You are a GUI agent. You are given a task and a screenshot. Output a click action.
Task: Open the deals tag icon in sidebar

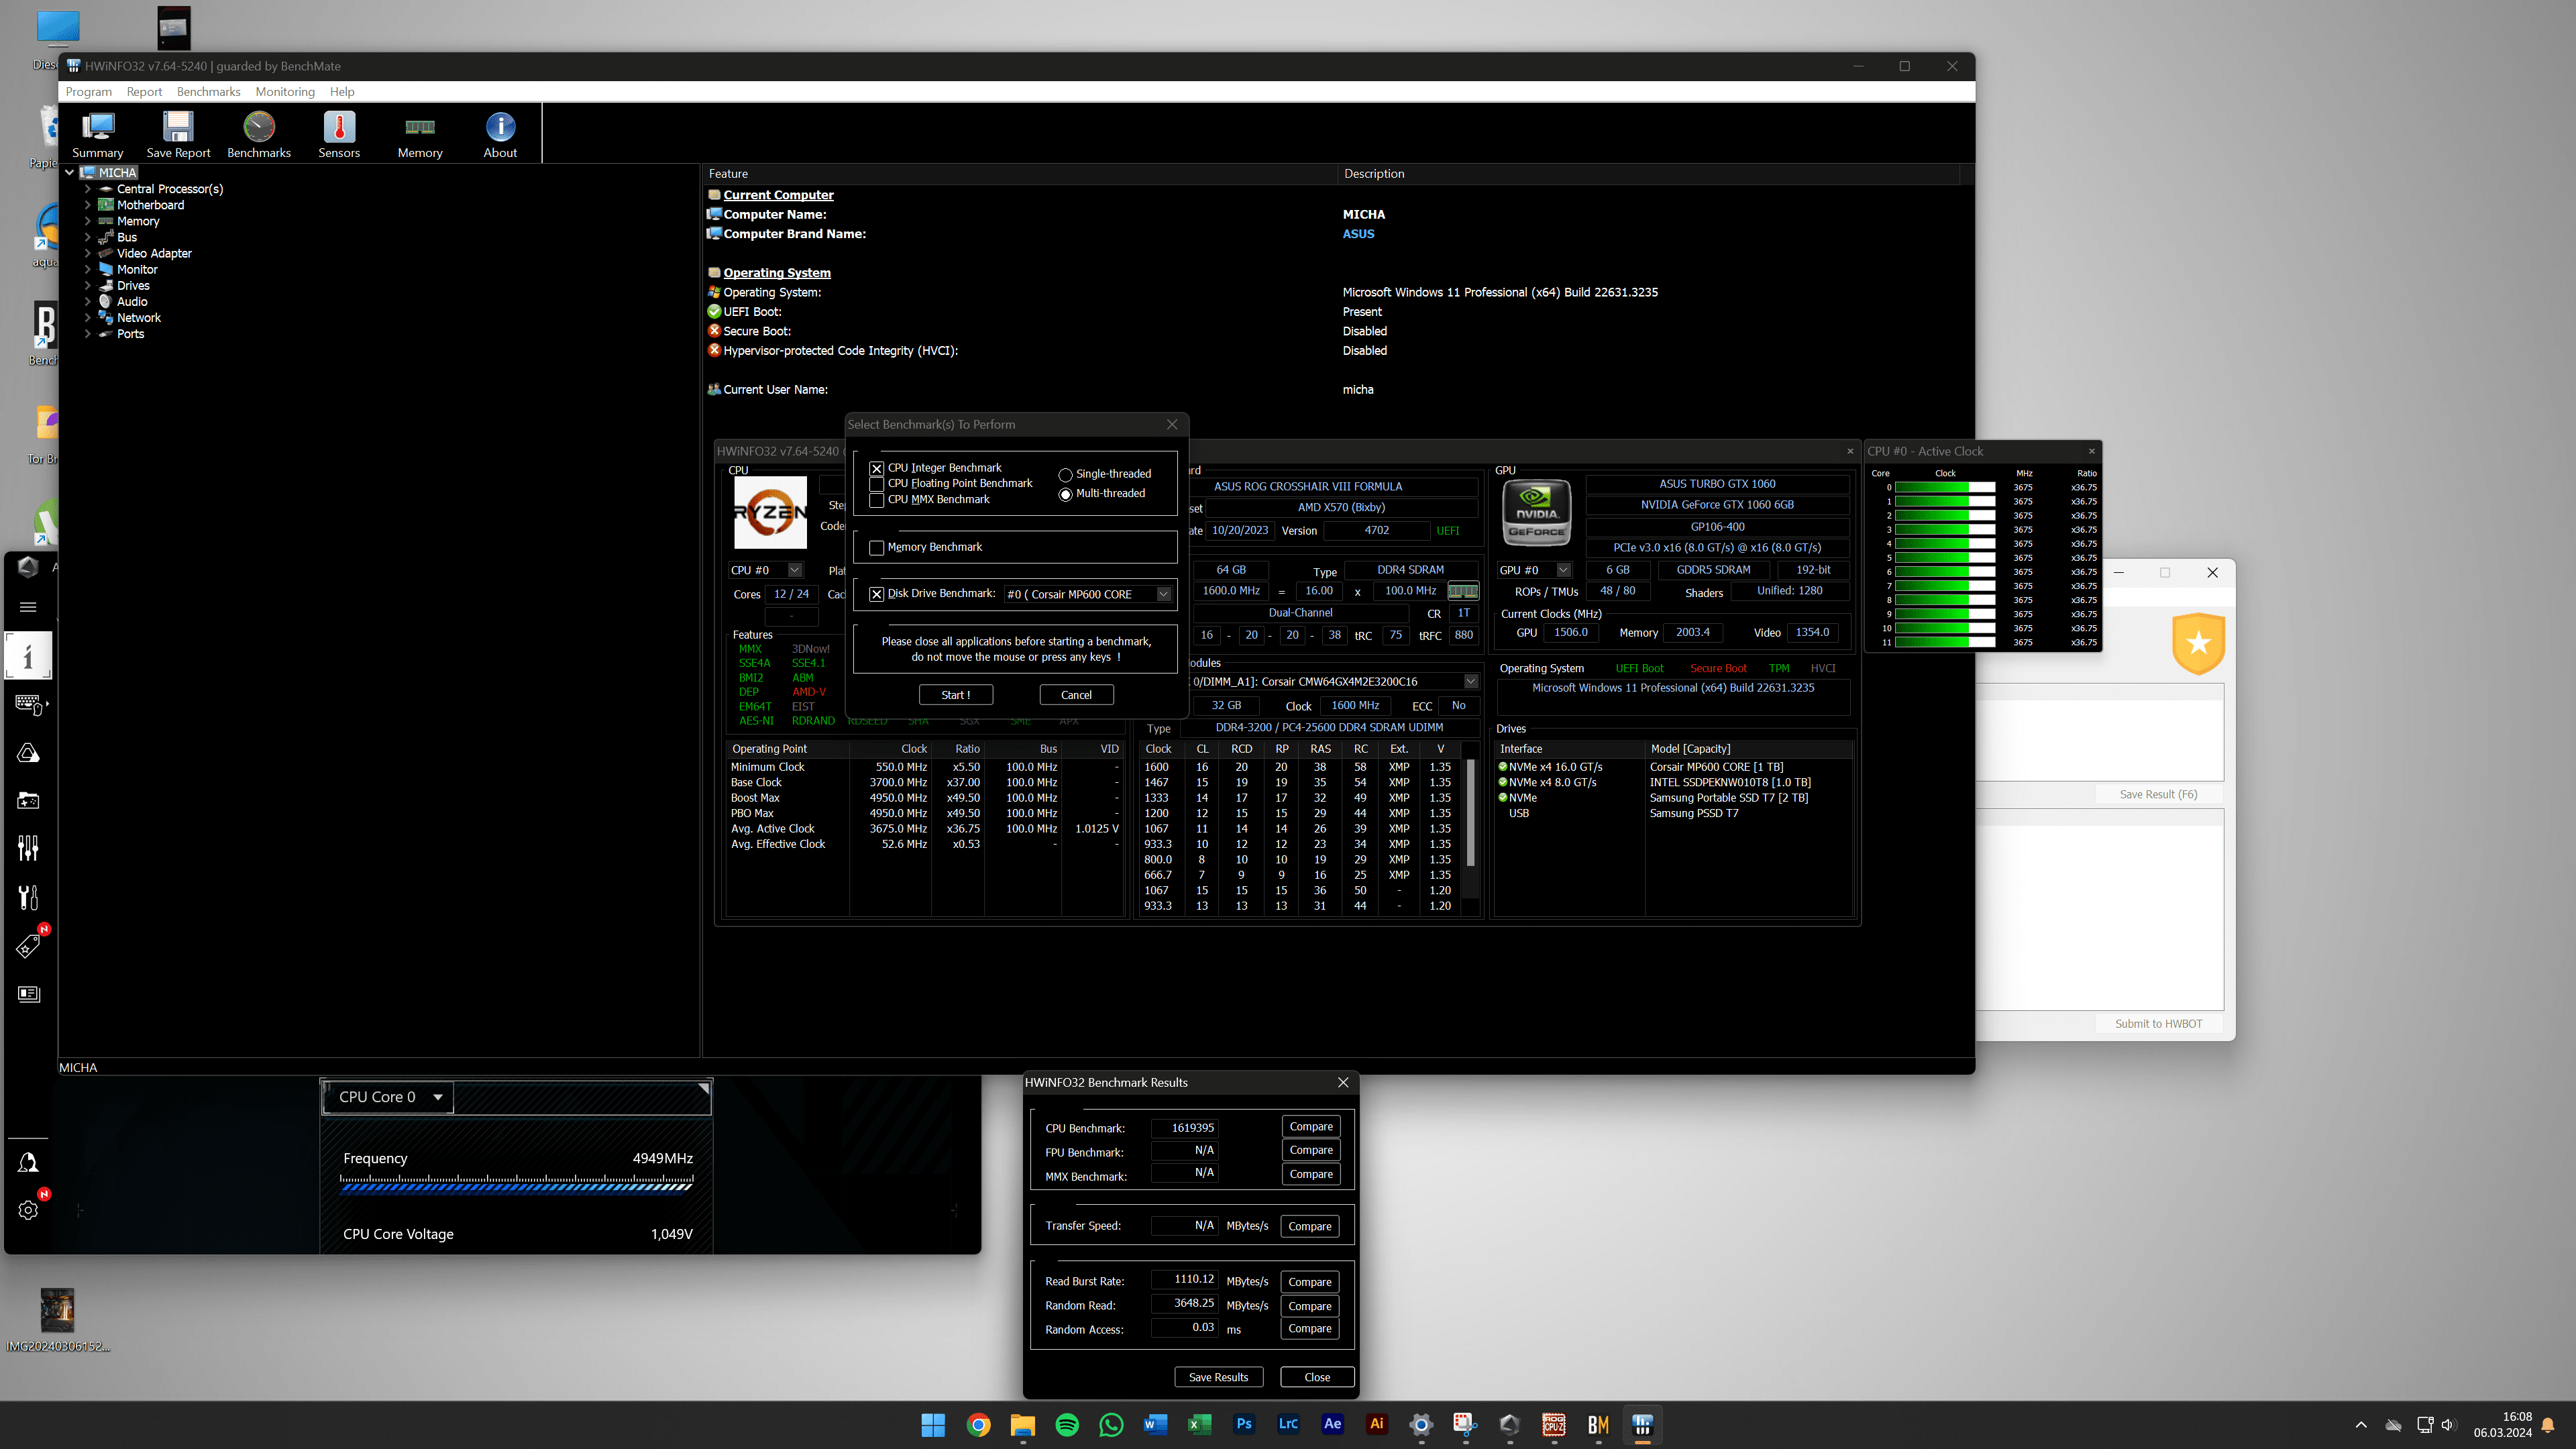28,945
